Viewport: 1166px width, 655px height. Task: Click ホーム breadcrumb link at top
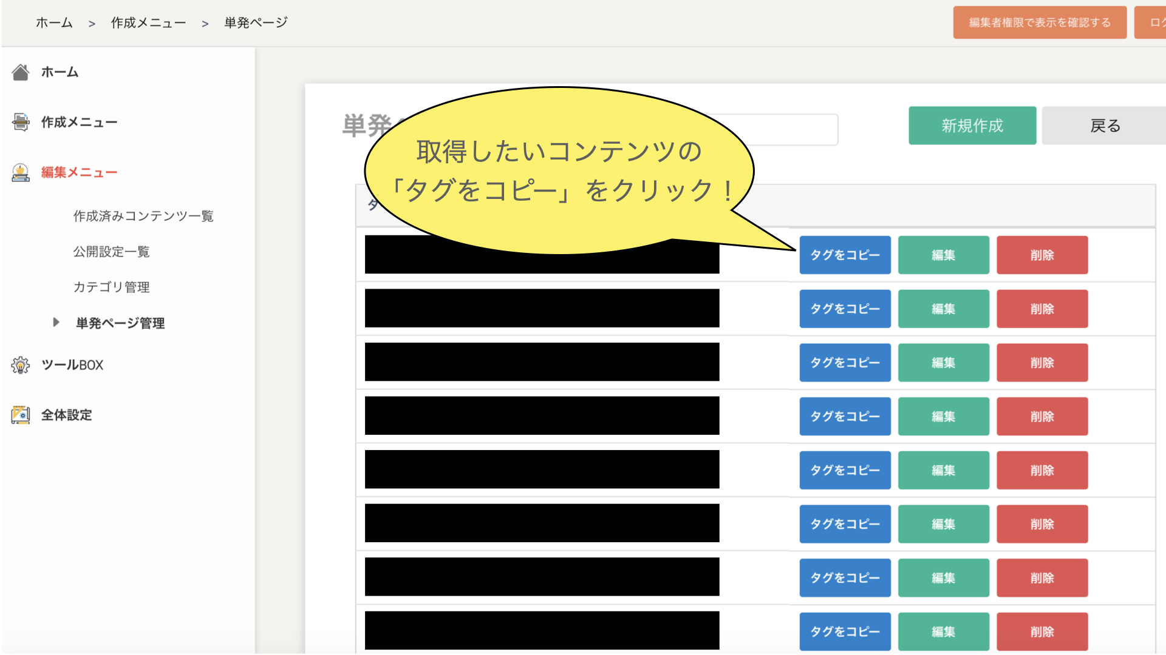pos(54,22)
